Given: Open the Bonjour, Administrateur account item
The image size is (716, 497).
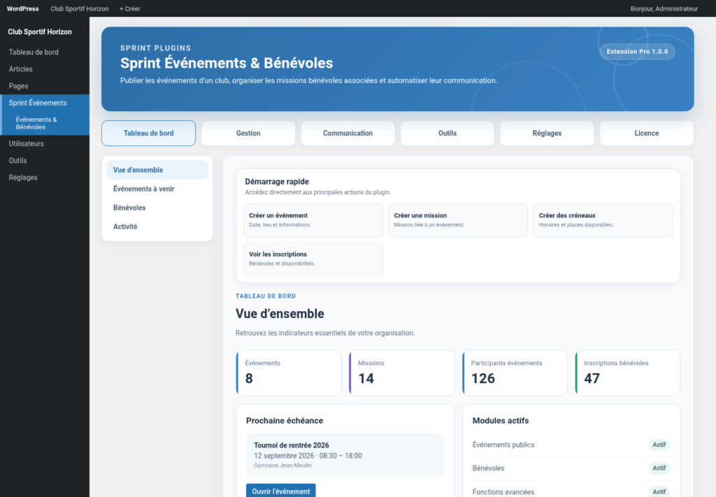Looking at the screenshot, I should click(x=664, y=8).
